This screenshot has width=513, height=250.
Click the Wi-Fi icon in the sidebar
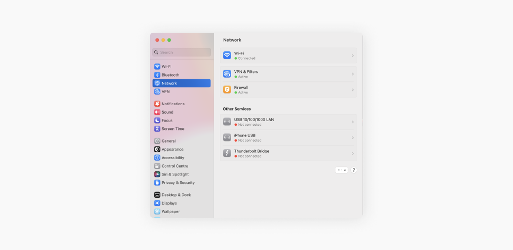click(x=157, y=67)
